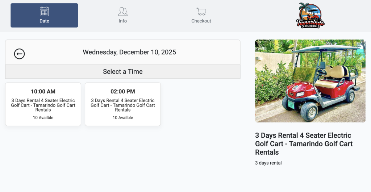Click the people icon above Info
This screenshot has height=192, width=371.
coord(123,12)
